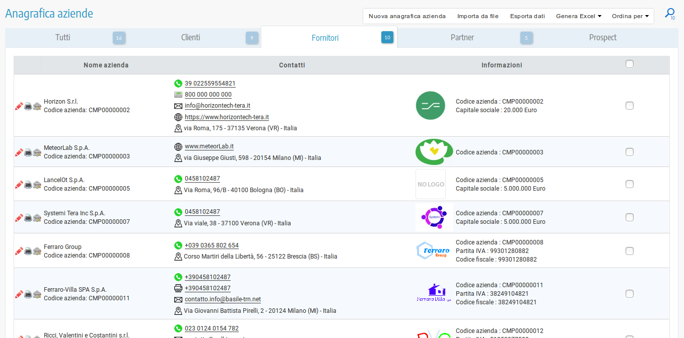Viewport: 684px width, 338px height.
Task: Edit Ferraro Group with the pencil icon
Action: (x=19, y=251)
